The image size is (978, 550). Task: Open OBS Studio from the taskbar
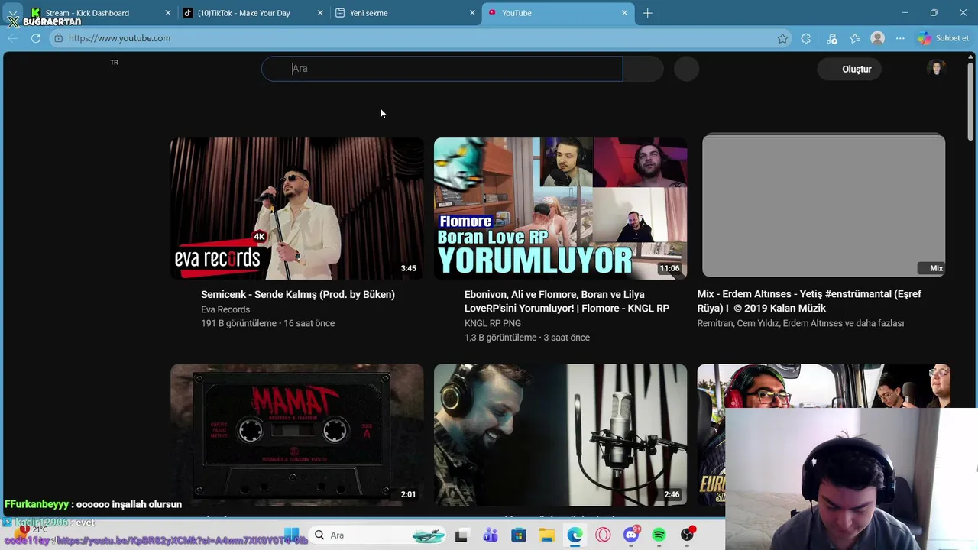[x=688, y=535]
